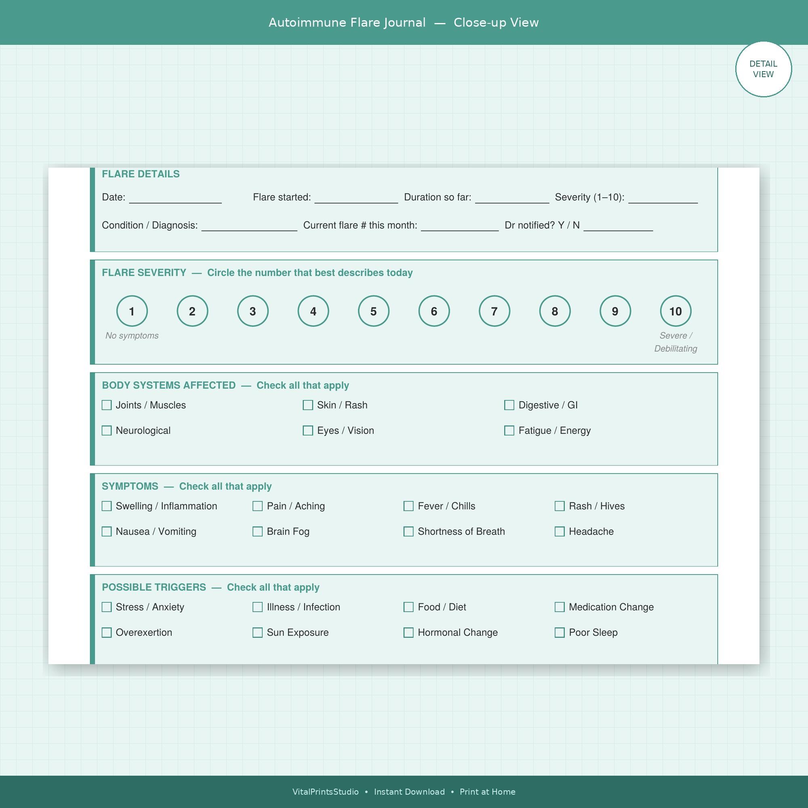Tick Shortness of Breath checkbox
The width and height of the screenshot is (808, 808).
pyautogui.click(x=408, y=532)
